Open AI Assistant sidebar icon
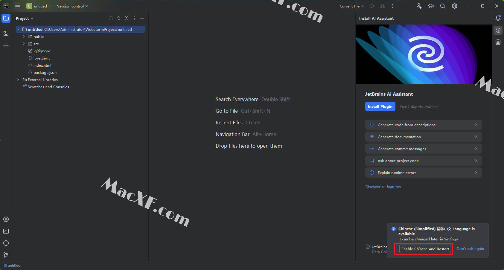Screen dimensions: 504x270 pos(498,30)
